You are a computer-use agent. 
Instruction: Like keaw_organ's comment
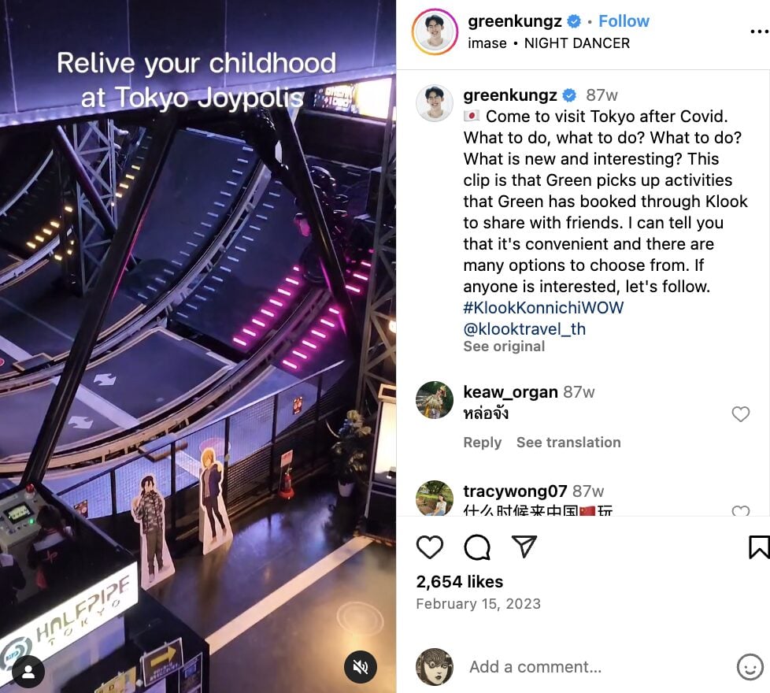pos(741,414)
